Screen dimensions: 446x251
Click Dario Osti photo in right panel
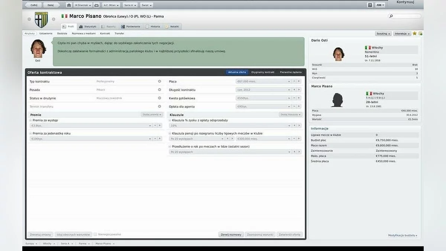coord(339,54)
